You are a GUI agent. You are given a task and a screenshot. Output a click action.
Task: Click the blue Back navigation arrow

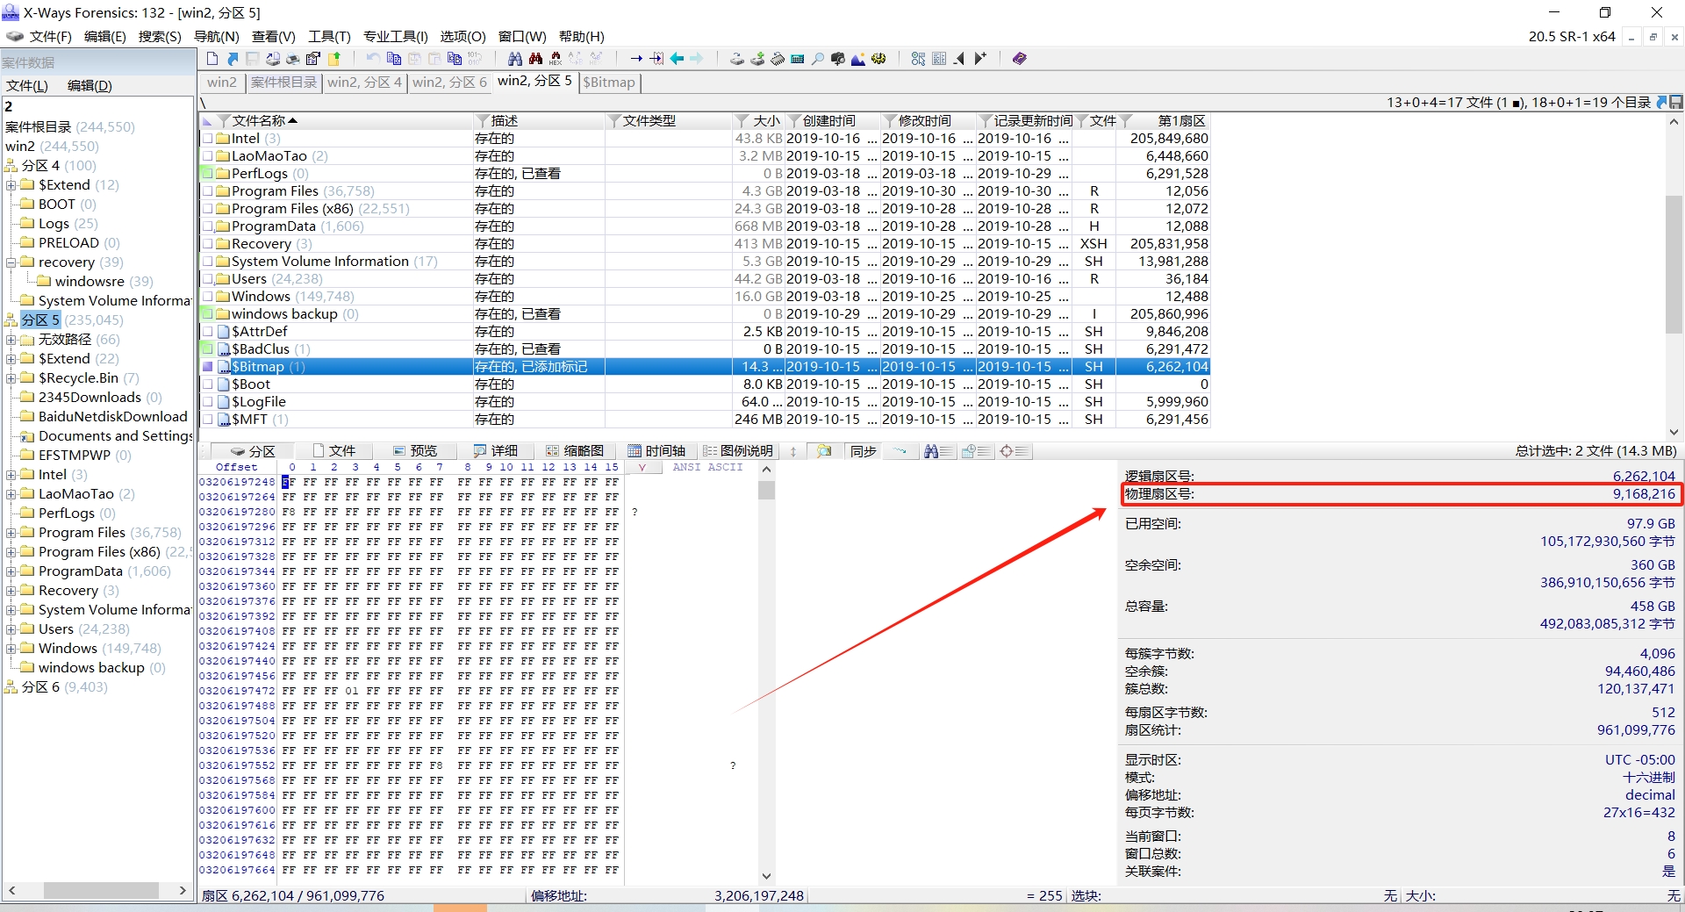[x=677, y=59]
